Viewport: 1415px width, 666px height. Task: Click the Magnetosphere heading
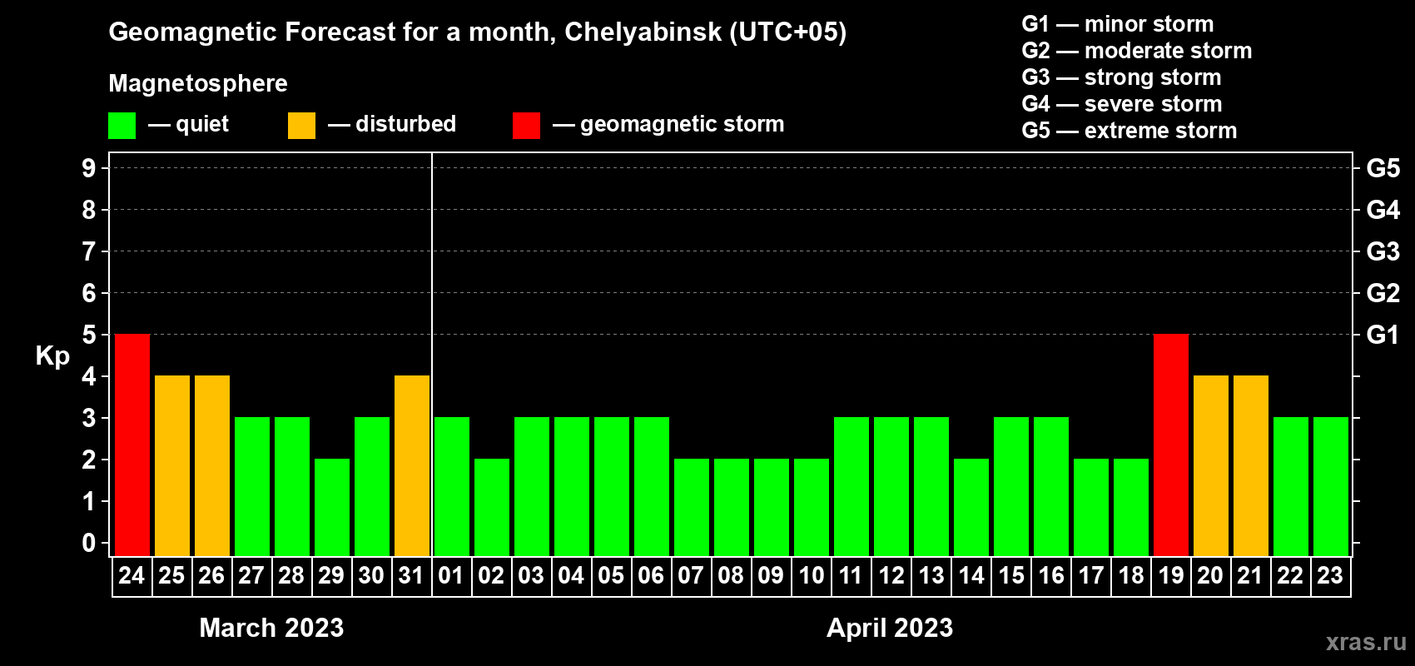(198, 83)
